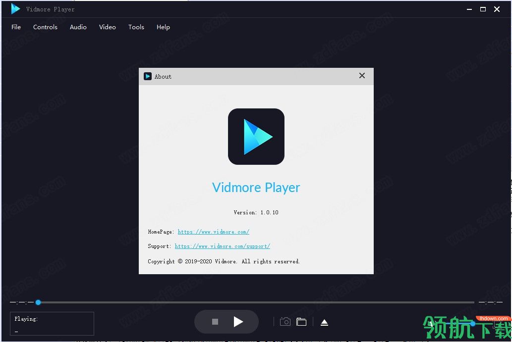Open the File menu
Viewport: 512px width, 342px height.
(x=16, y=27)
